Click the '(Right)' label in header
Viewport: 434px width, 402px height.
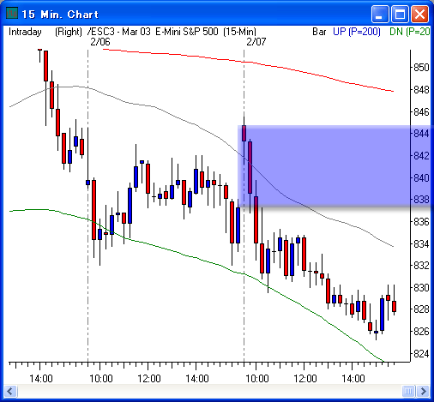tap(69, 32)
